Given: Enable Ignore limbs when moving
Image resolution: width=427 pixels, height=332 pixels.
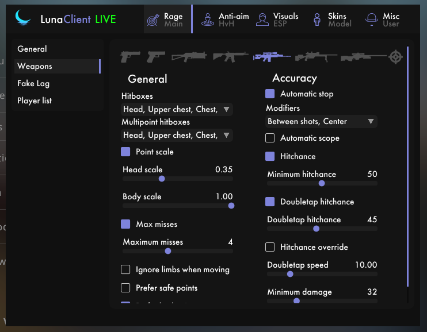Looking at the screenshot, I should coord(125,269).
